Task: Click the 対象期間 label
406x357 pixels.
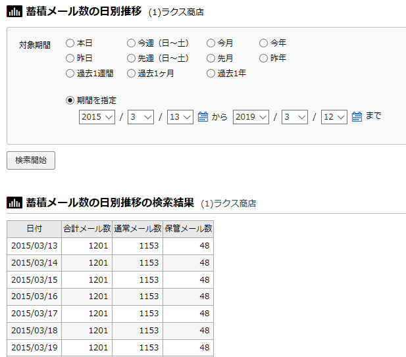Action: 35,45
